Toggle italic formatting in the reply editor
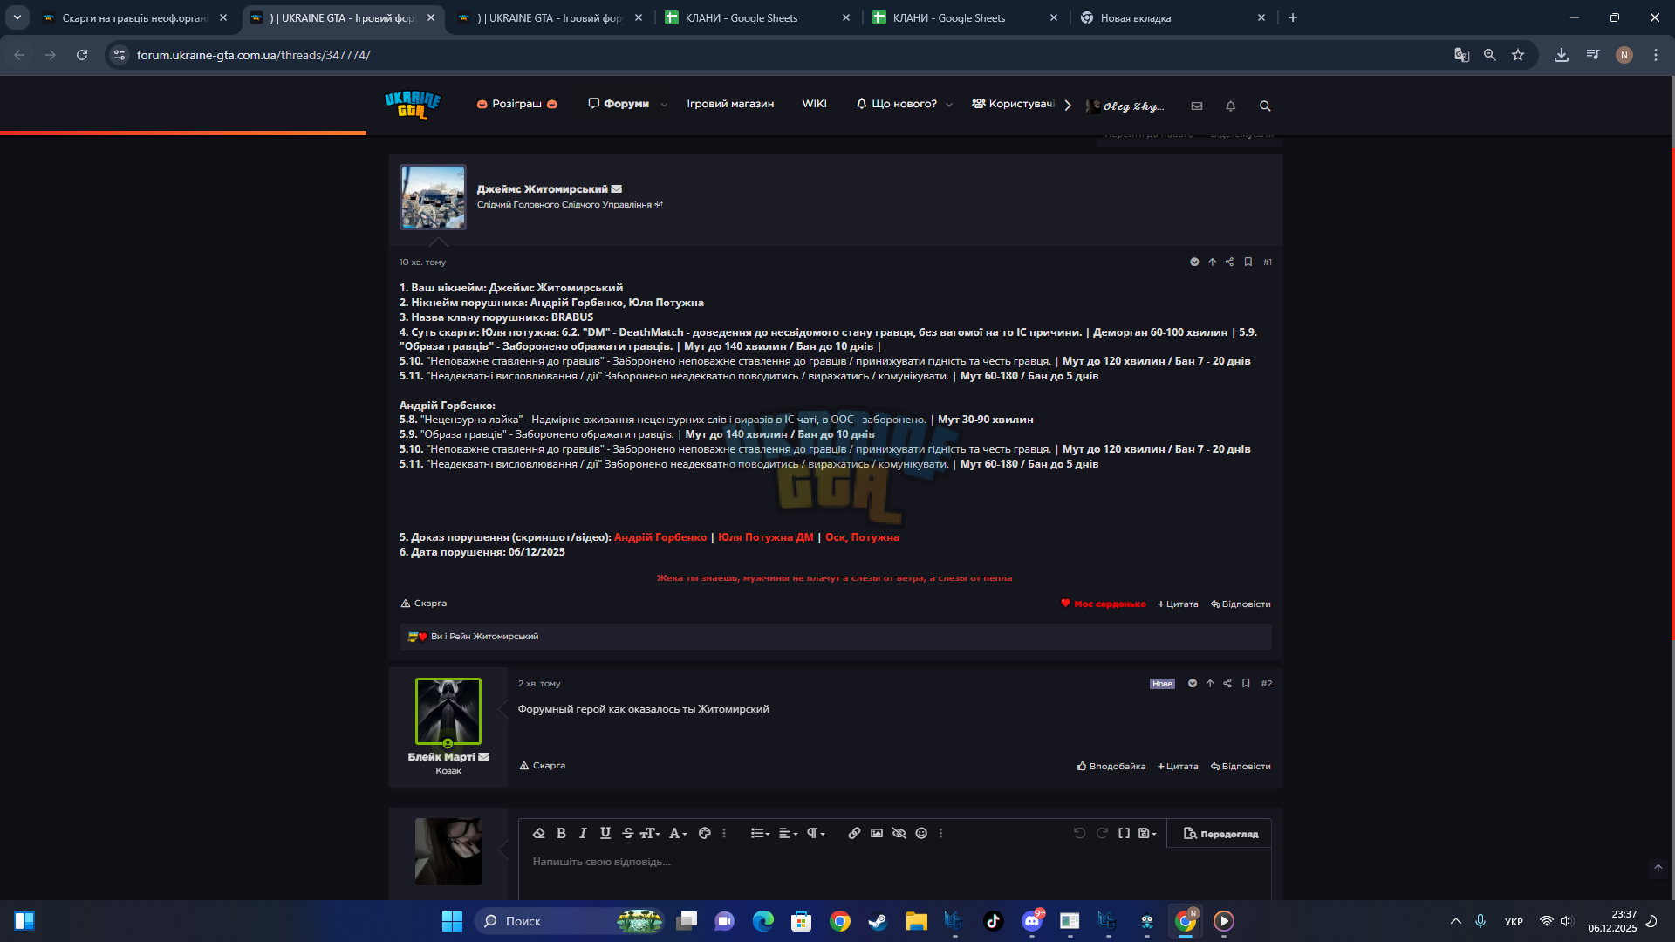Screen dimensions: 1675x942 583,833
